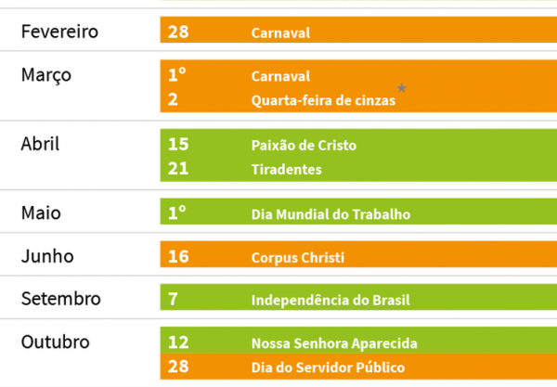This screenshot has width=557, height=387.
Task: Click the Abril month label
Action: [40, 144]
